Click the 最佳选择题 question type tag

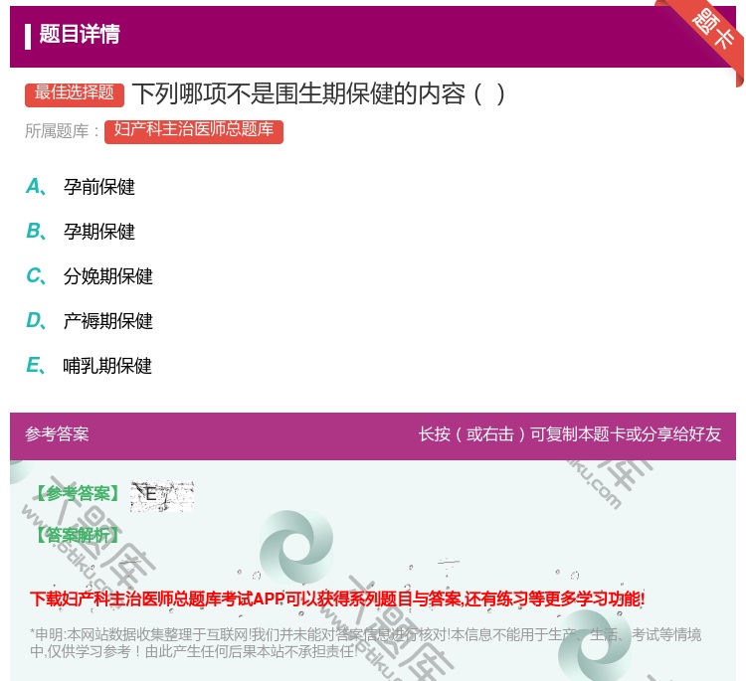pyautogui.click(x=75, y=93)
